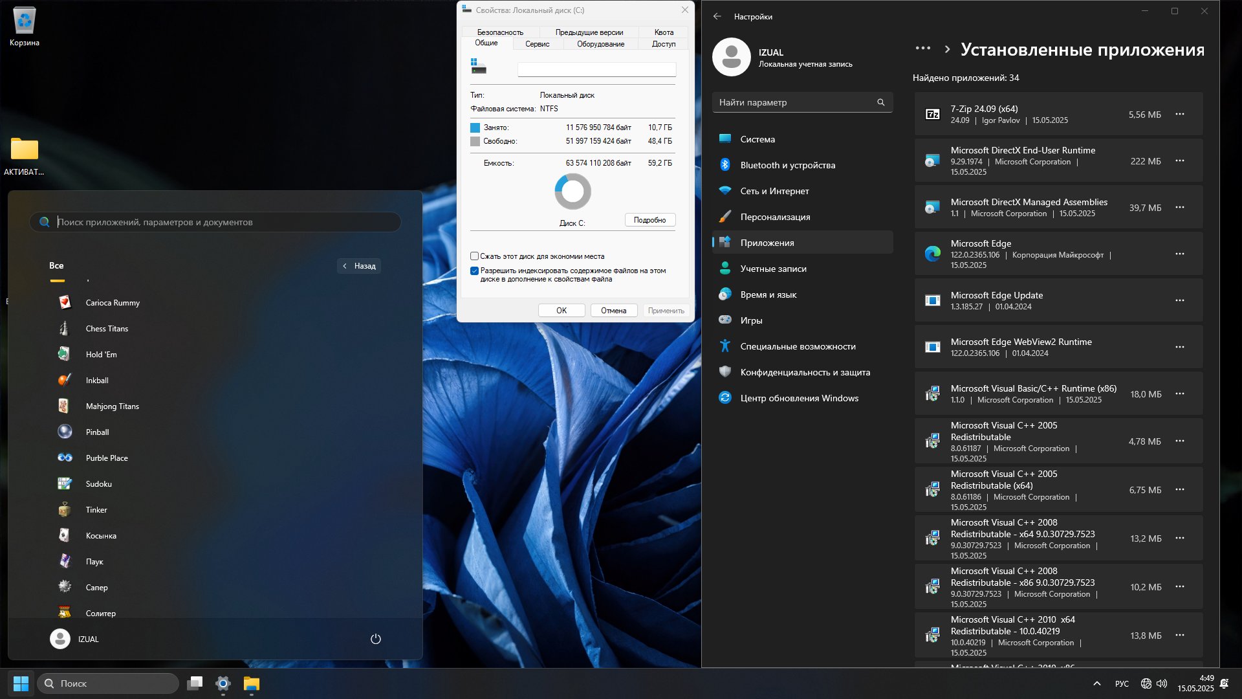
Task: Open the Tinker game
Action: (96, 510)
